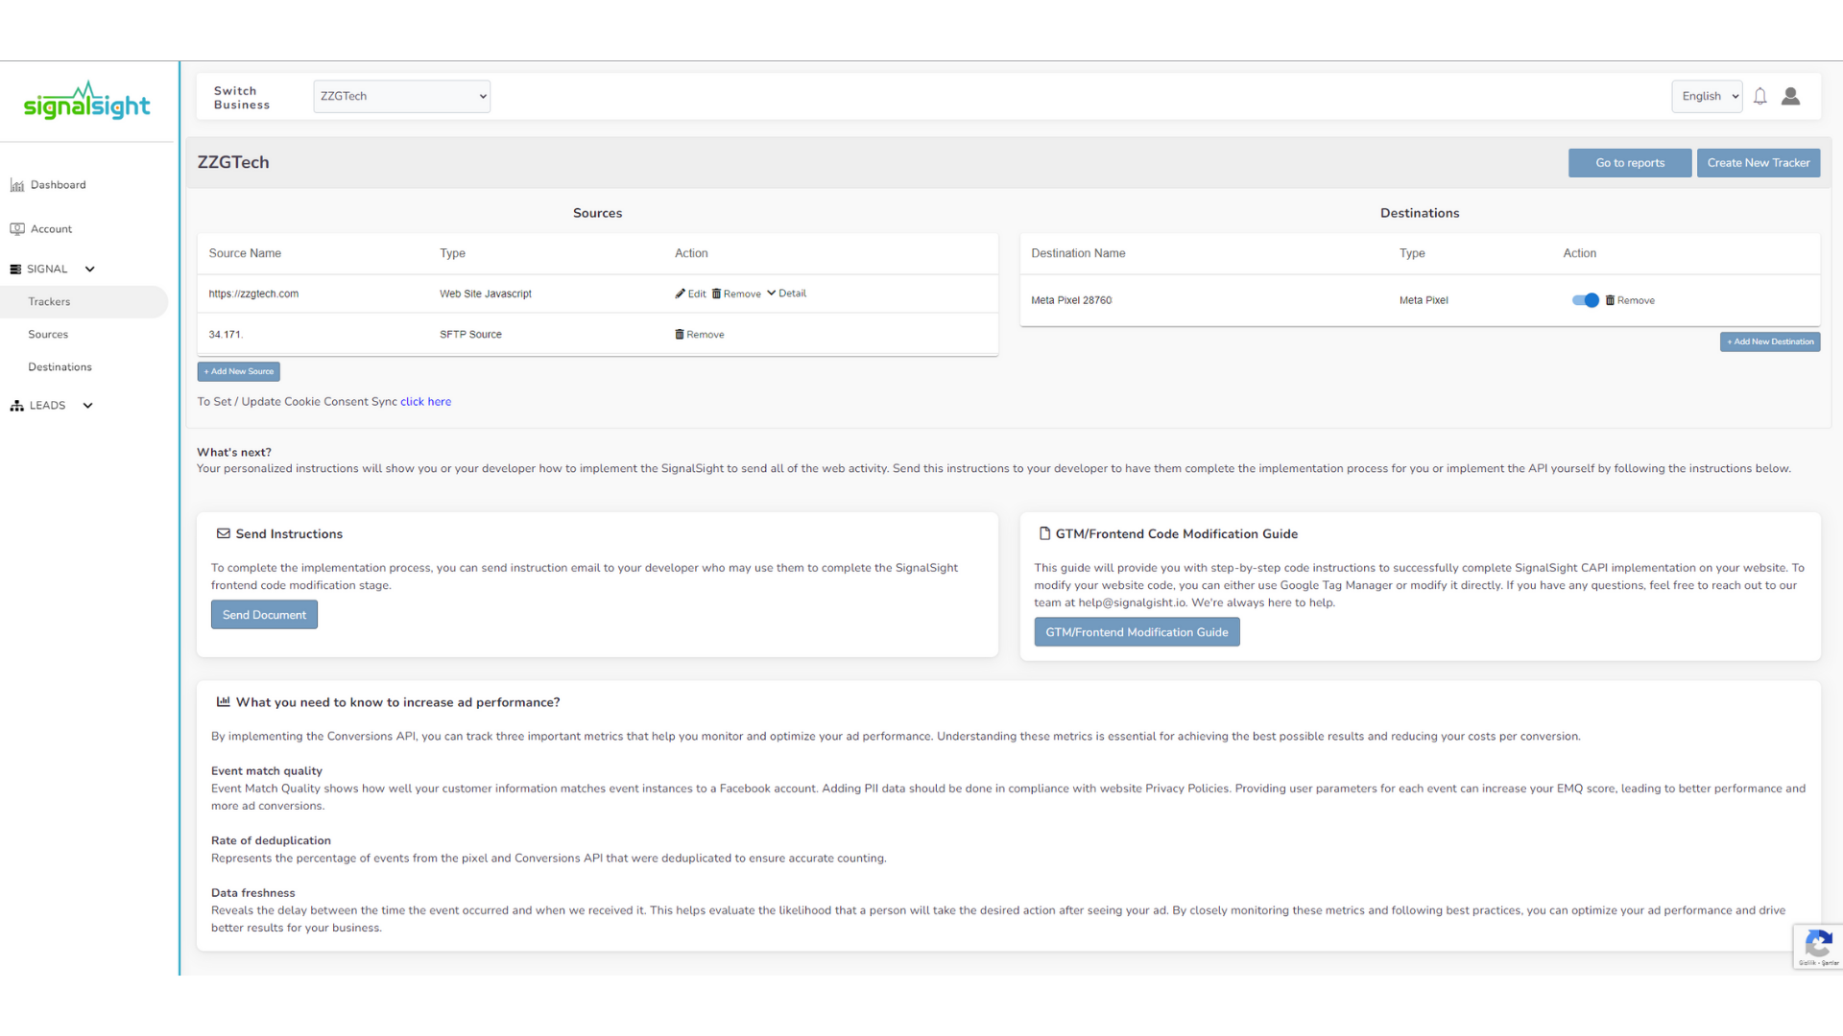Click trash icon for Meta Pixel destination
Screen dimensions: 1843x1036
tap(1610, 300)
